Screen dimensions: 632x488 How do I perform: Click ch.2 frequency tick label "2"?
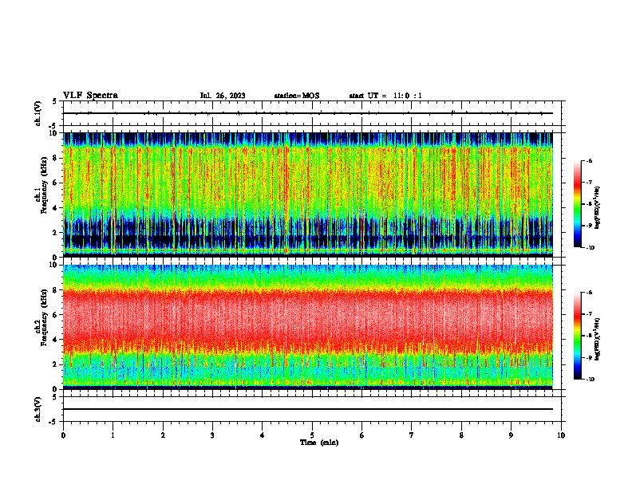[55, 364]
